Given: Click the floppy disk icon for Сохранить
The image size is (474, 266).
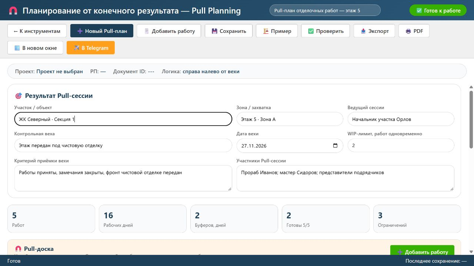Looking at the screenshot, I should [x=214, y=31].
